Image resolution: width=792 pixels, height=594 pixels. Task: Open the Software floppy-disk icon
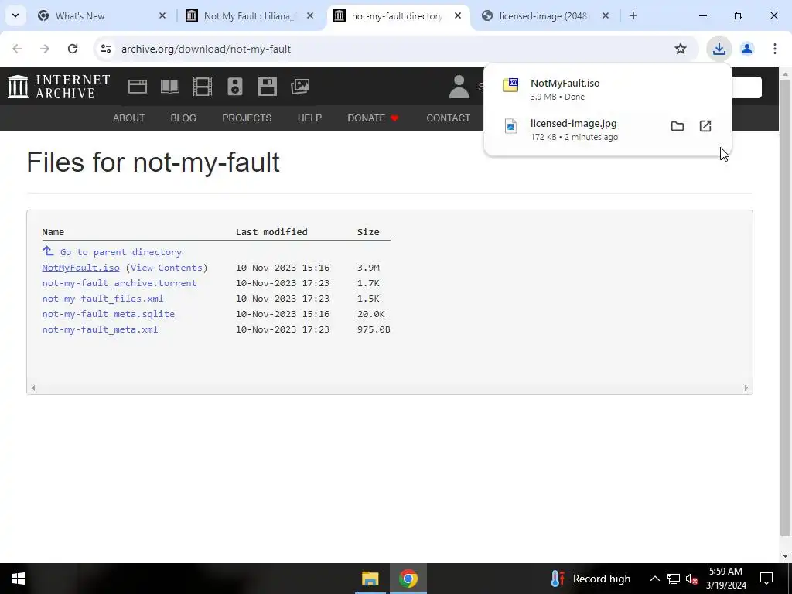[x=267, y=87]
